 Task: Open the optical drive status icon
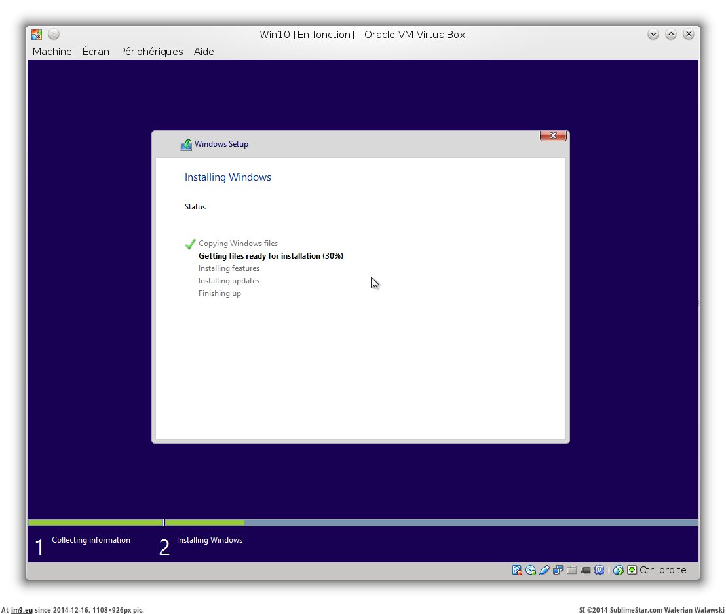click(531, 570)
